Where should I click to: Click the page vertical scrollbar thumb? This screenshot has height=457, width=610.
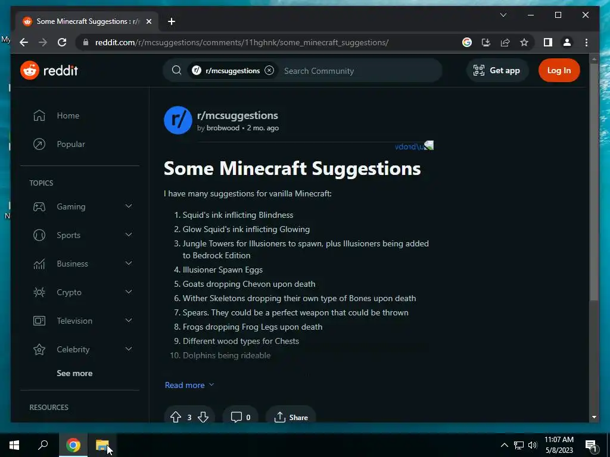pyautogui.click(x=594, y=182)
